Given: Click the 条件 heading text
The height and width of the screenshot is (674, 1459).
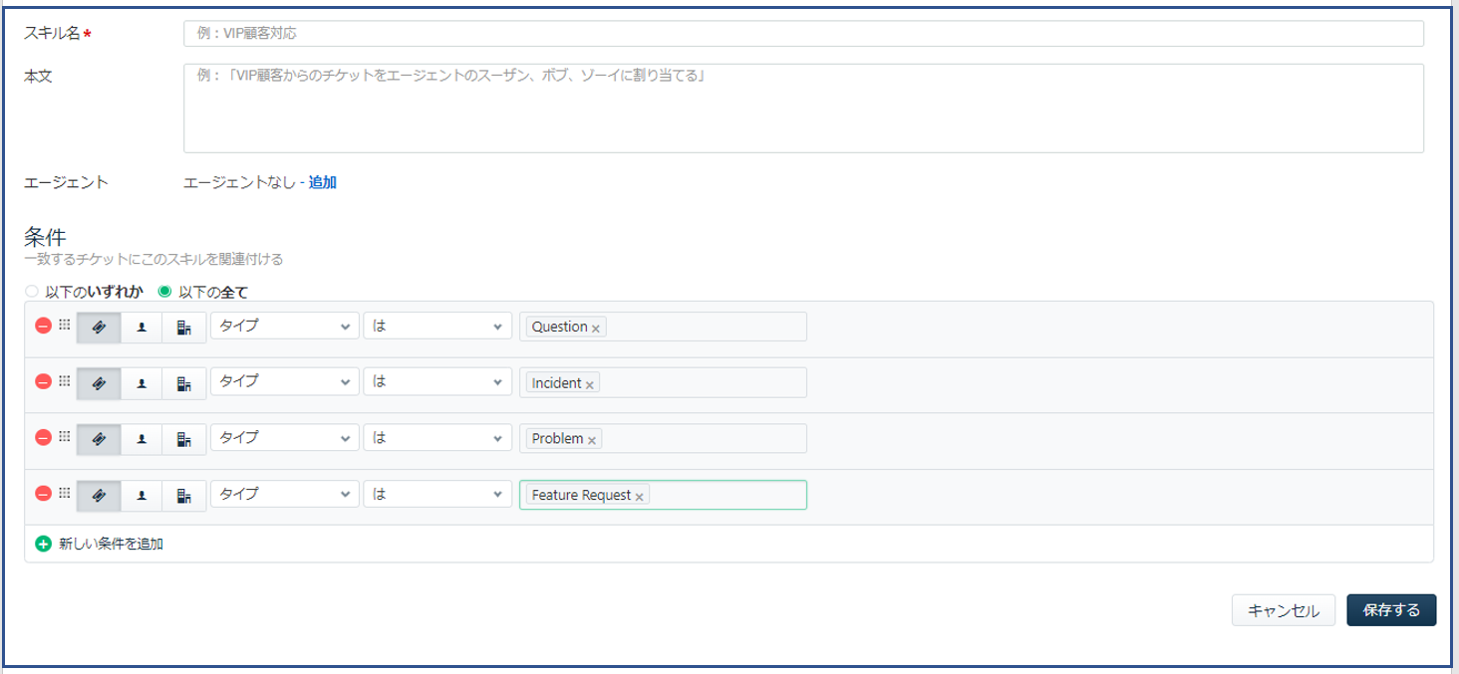Looking at the screenshot, I should (x=45, y=237).
